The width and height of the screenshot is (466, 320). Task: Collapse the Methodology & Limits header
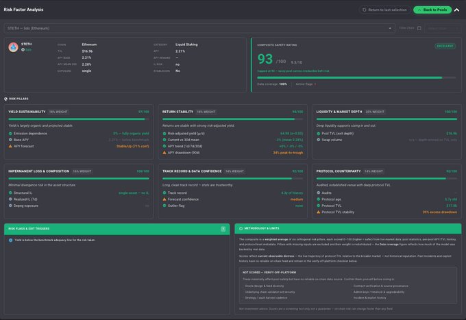point(348,228)
